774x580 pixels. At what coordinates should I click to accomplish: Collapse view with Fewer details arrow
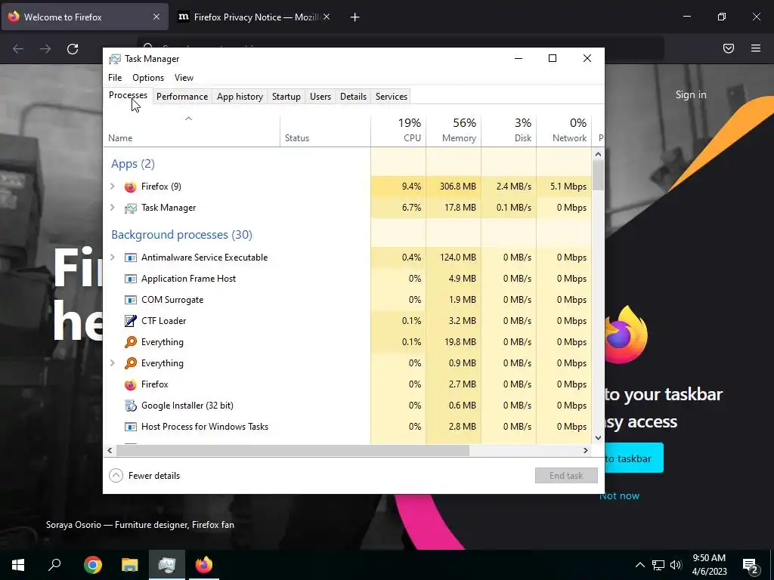[116, 476]
